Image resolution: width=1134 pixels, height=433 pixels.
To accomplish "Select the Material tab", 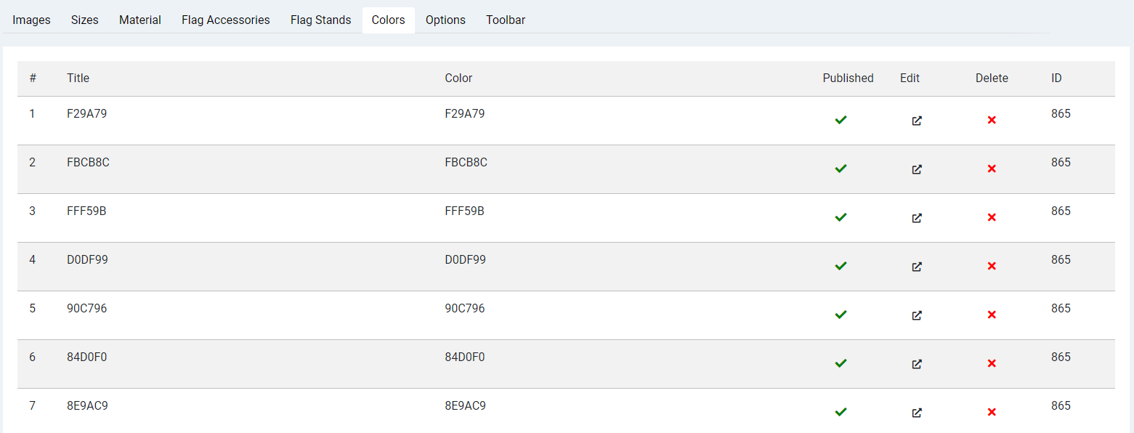I will (140, 20).
